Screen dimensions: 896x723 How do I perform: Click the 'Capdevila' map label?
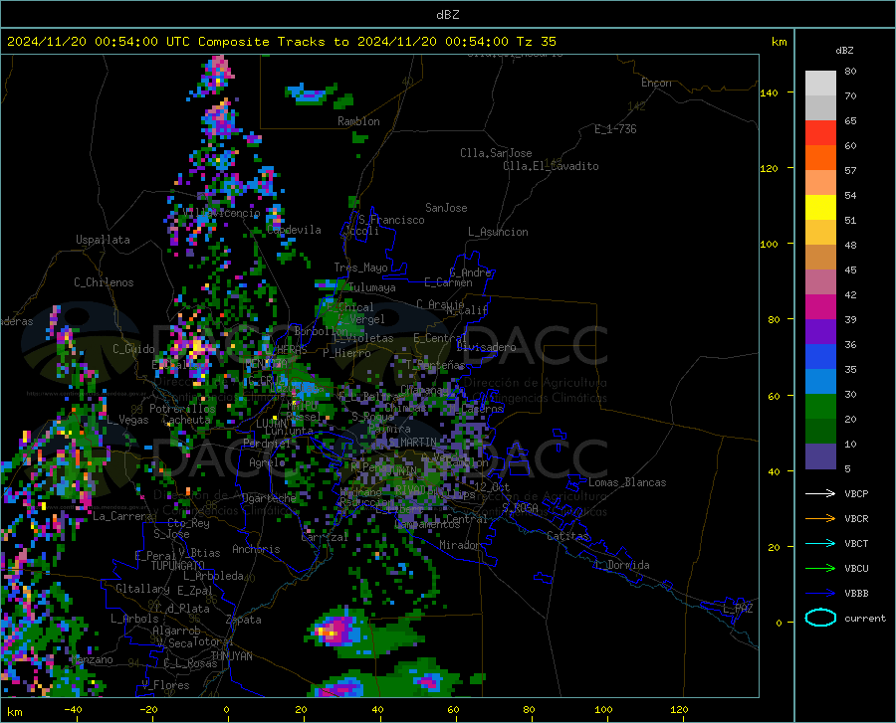[294, 230]
